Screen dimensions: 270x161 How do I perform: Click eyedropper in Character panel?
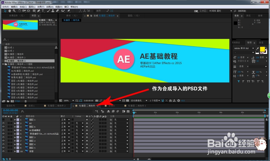pyautogui.click(x=257, y=48)
